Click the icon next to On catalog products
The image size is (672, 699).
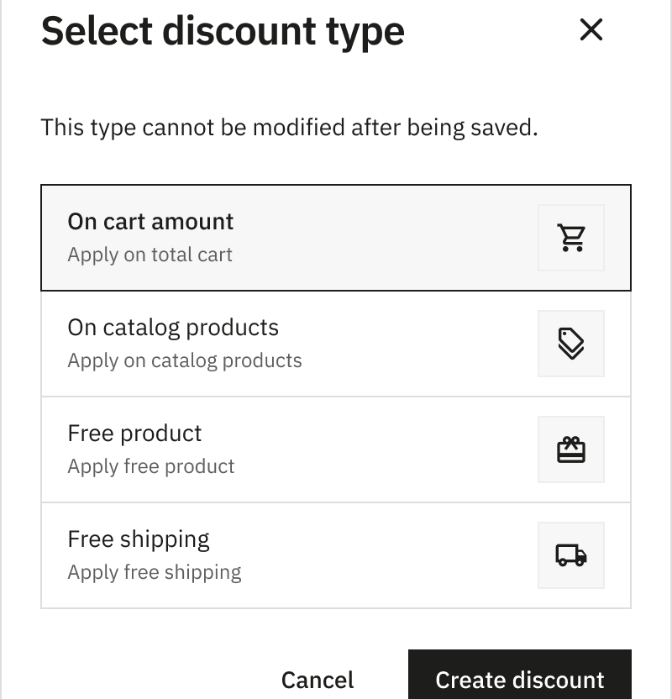(571, 344)
